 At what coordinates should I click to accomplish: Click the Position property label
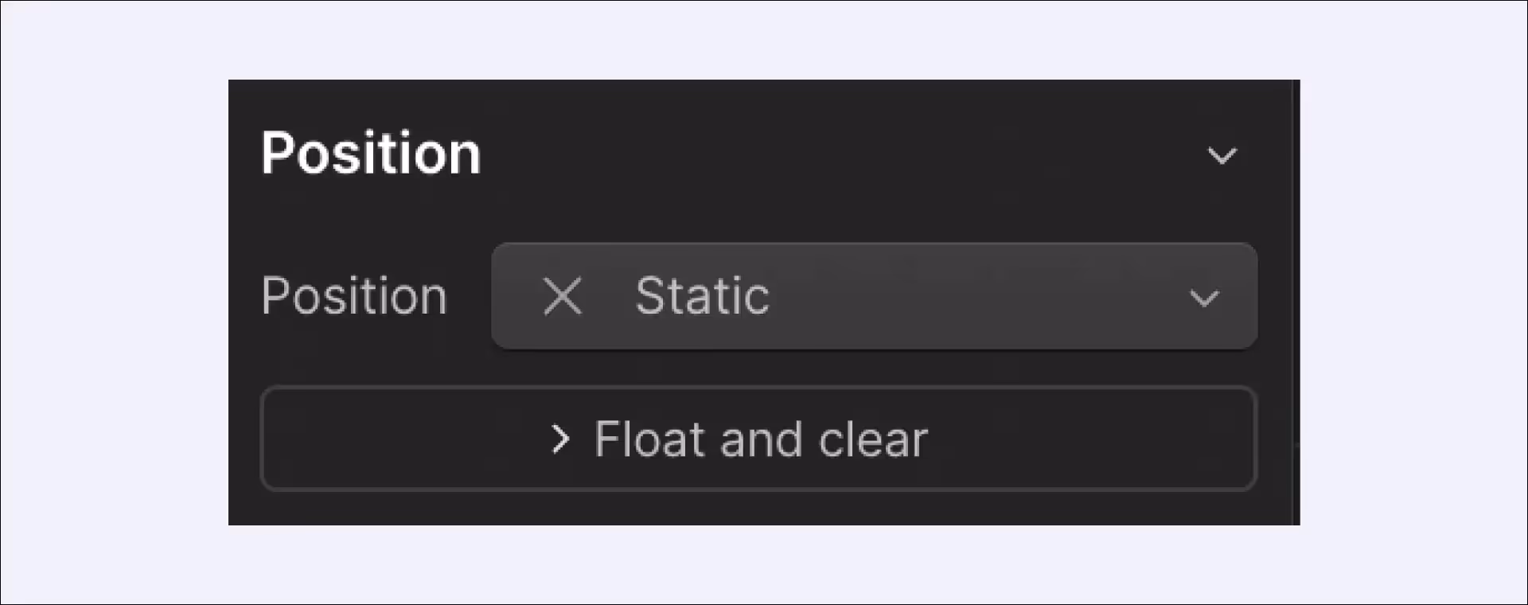(354, 296)
